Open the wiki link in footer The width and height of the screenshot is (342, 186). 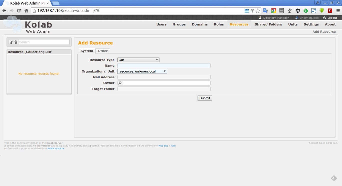pos(173,146)
